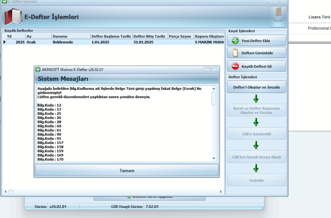The height and width of the screenshot is (218, 331).
Task: Click the line Bilg.Kodu : 170
Action: coord(50,159)
